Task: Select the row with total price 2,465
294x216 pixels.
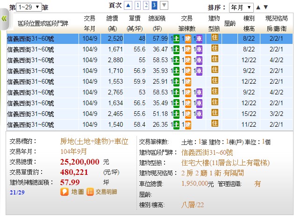Action: coord(150,114)
